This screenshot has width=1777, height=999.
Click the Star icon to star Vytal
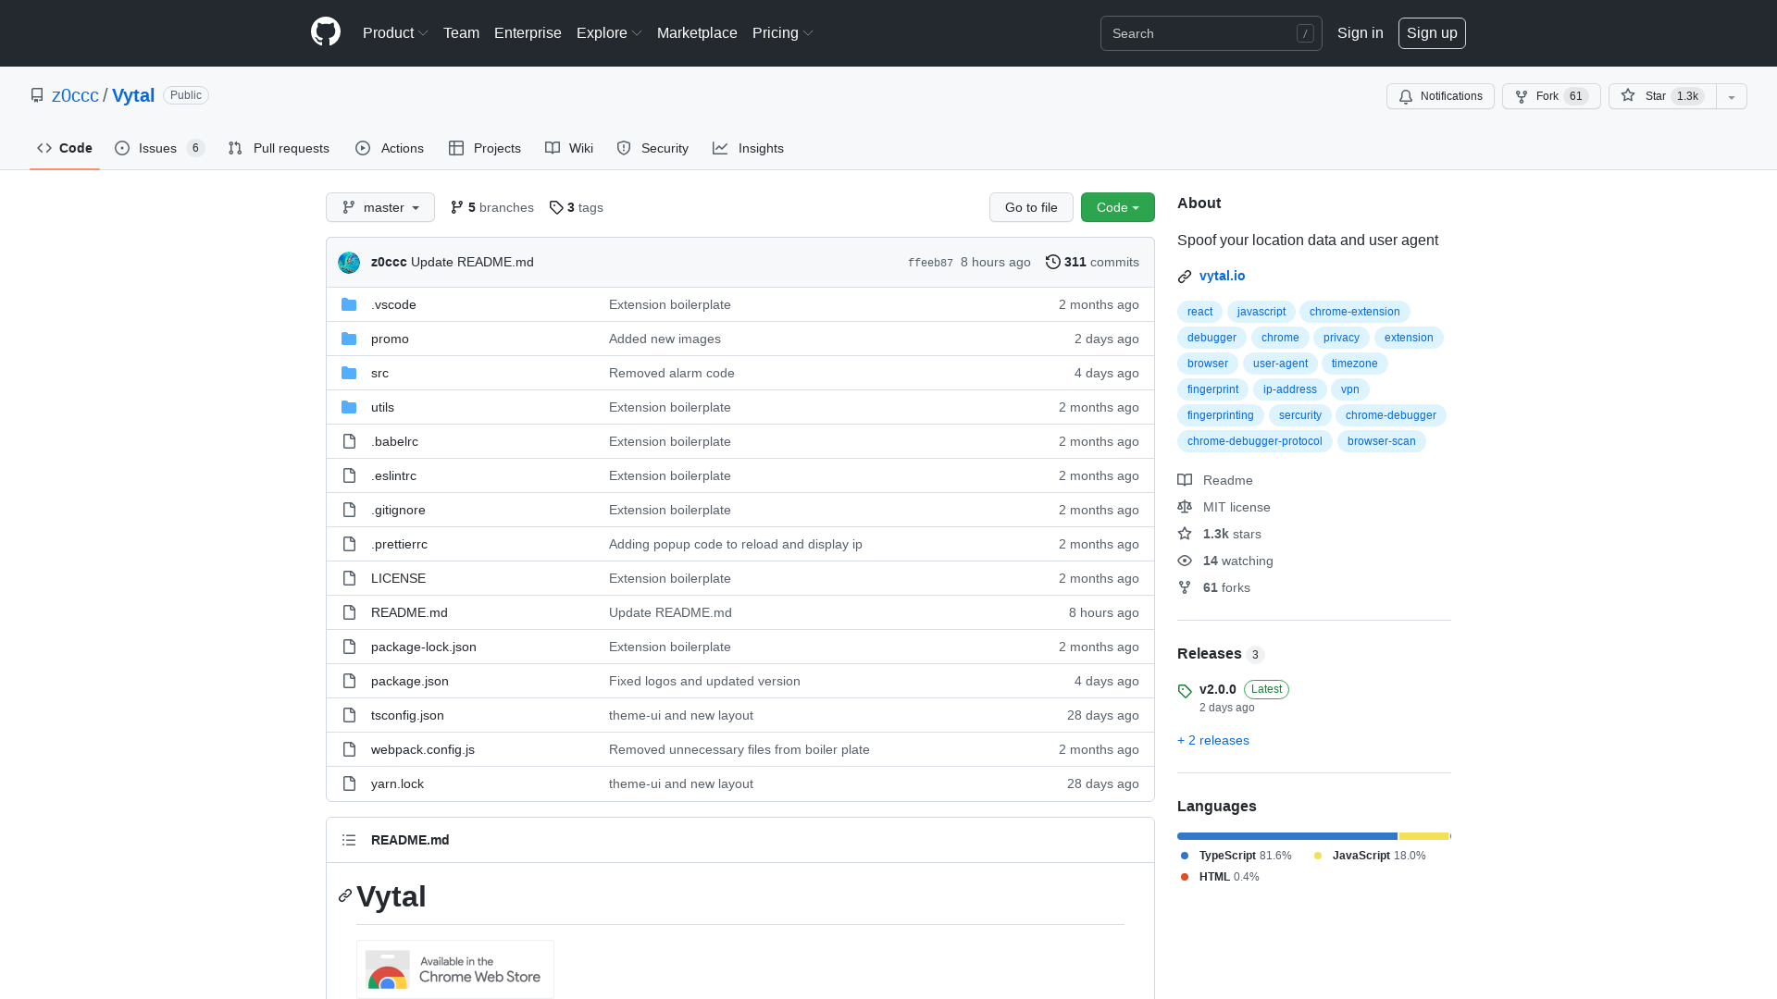[1629, 96]
